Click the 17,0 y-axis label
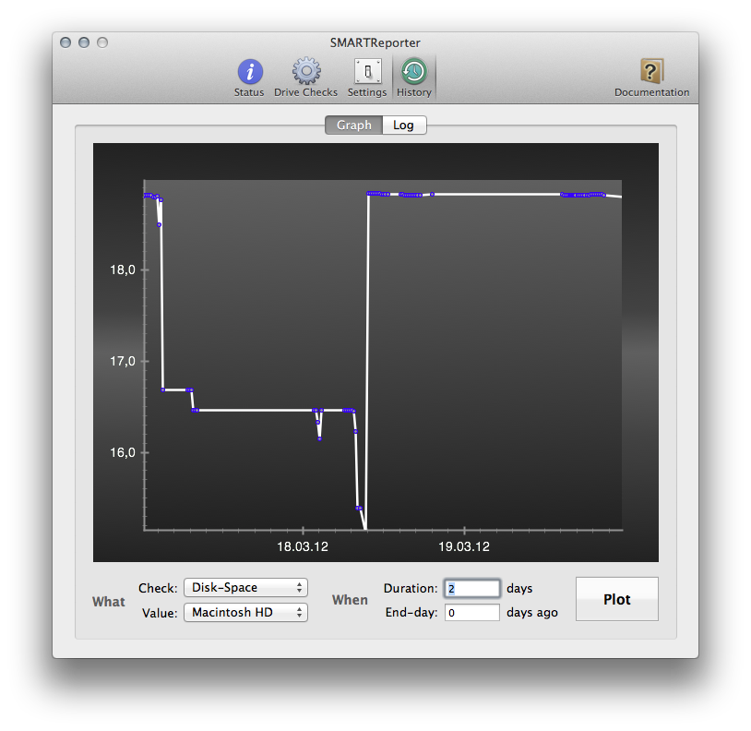The width and height of the screenshot is (751, 731). (x=123, y=361)
